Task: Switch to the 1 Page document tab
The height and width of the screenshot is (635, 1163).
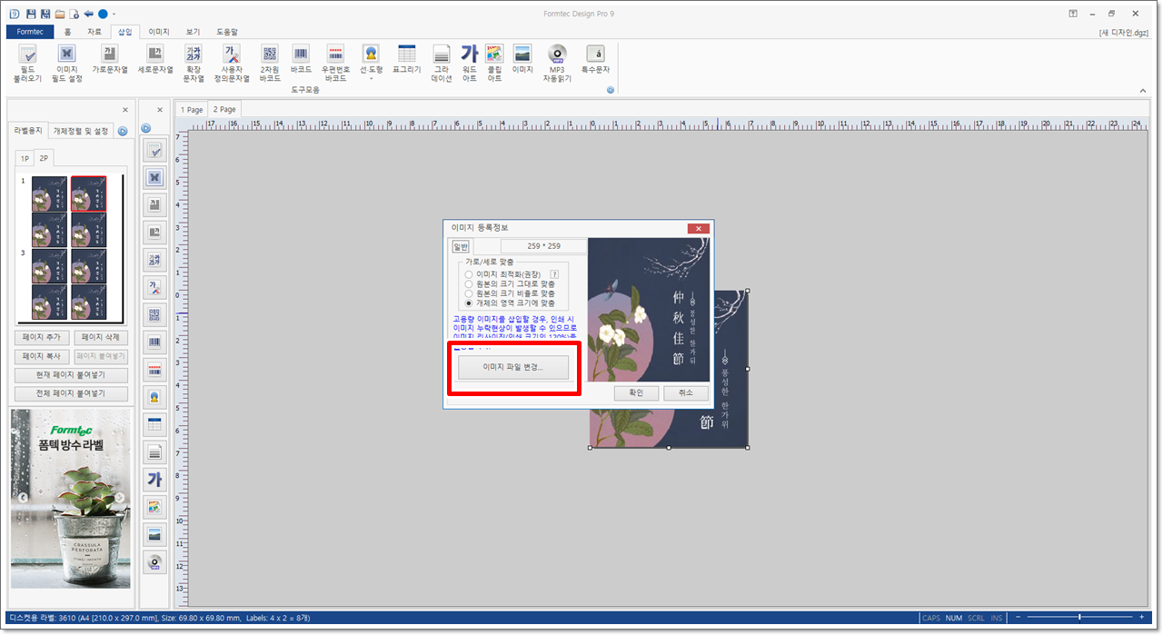Action: (192, 109)
